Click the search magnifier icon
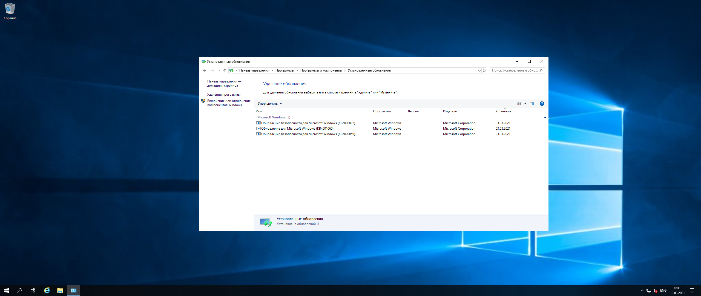The image size is (701, 296). (x=541, y=70)
